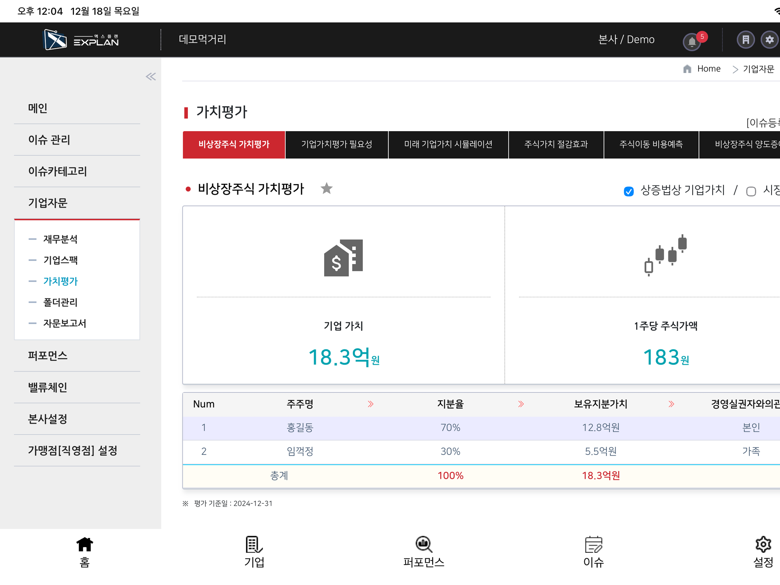
Task: Uncheck 상증법상 기업가치 checkbox
Action: pos(628,191)
